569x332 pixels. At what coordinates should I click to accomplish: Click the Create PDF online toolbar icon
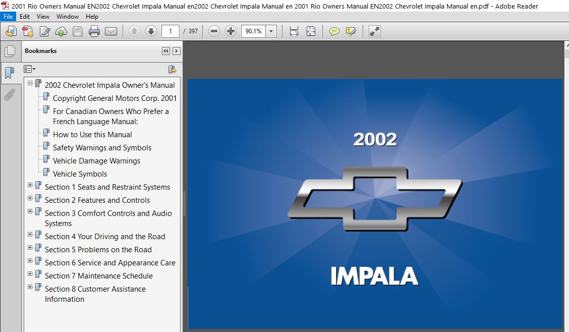pyautogui.click(x=11, y=31)
